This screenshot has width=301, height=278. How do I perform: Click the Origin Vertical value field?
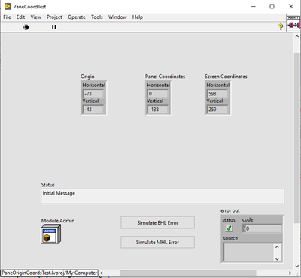(93, 110)
